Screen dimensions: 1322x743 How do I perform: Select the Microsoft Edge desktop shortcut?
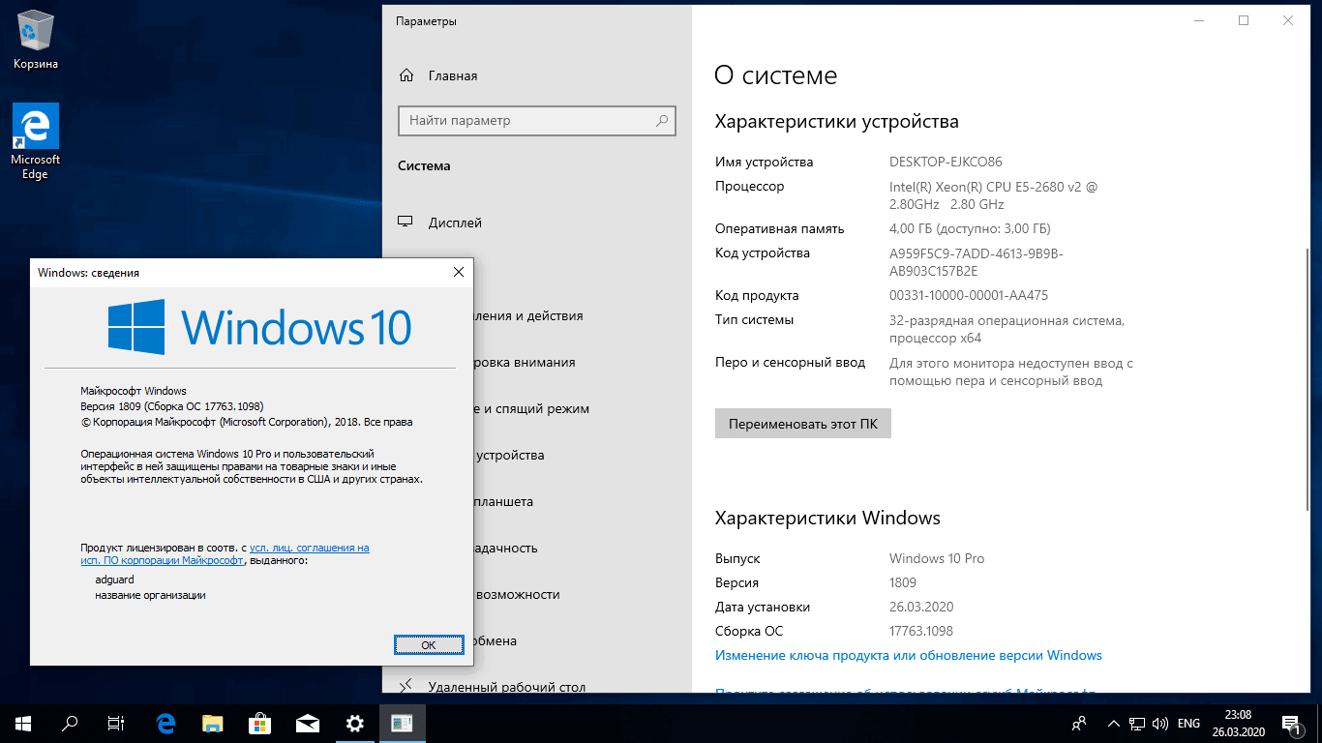[x=35, y=141]
